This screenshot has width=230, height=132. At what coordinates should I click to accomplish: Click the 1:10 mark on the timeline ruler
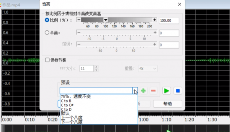coord(166,120)
